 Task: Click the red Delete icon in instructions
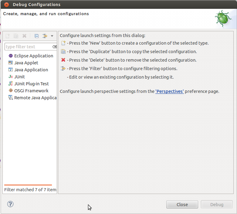pyautogui.click(x=63, y=60)
